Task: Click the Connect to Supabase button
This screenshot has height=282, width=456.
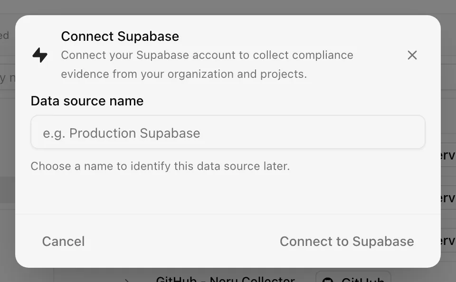Action: [x=347, y=241]
